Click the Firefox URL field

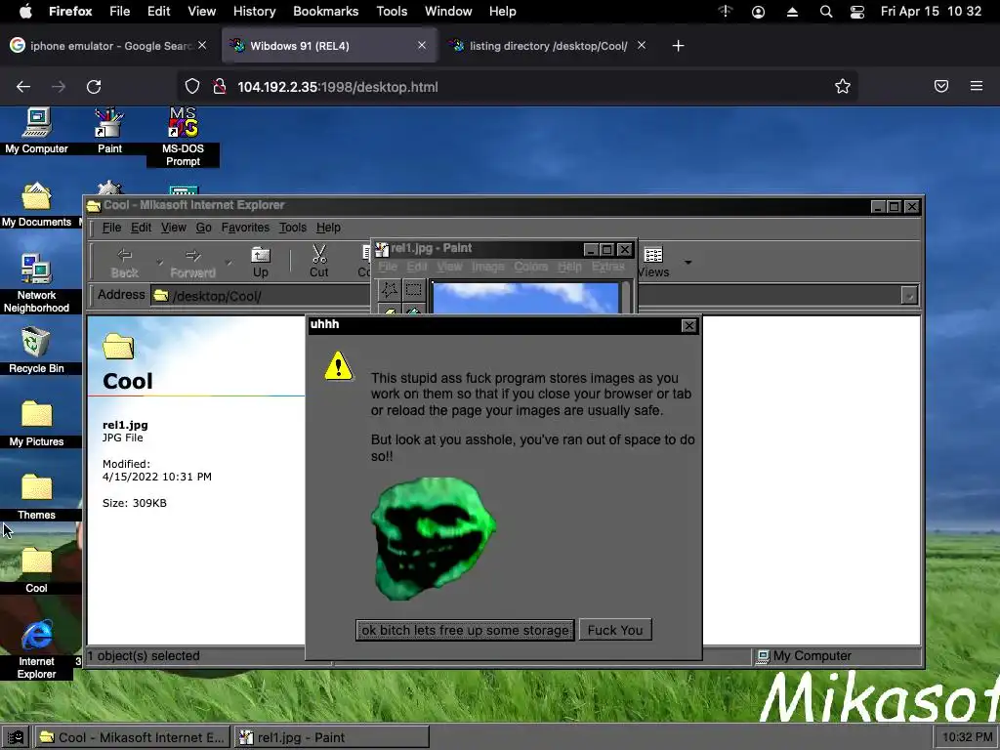[517, 87]
